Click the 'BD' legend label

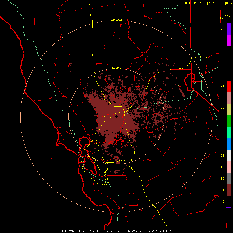coord(222,110)
